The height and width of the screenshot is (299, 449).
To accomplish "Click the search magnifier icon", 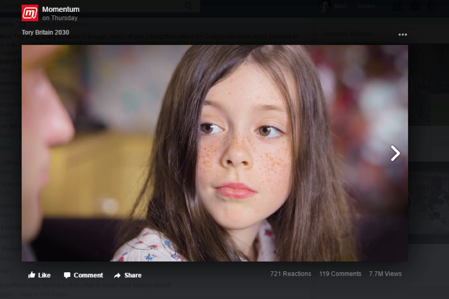I will (x=188, y=6).
